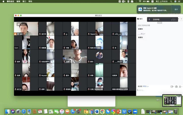Open Spotlight search in menu bar

171,1
